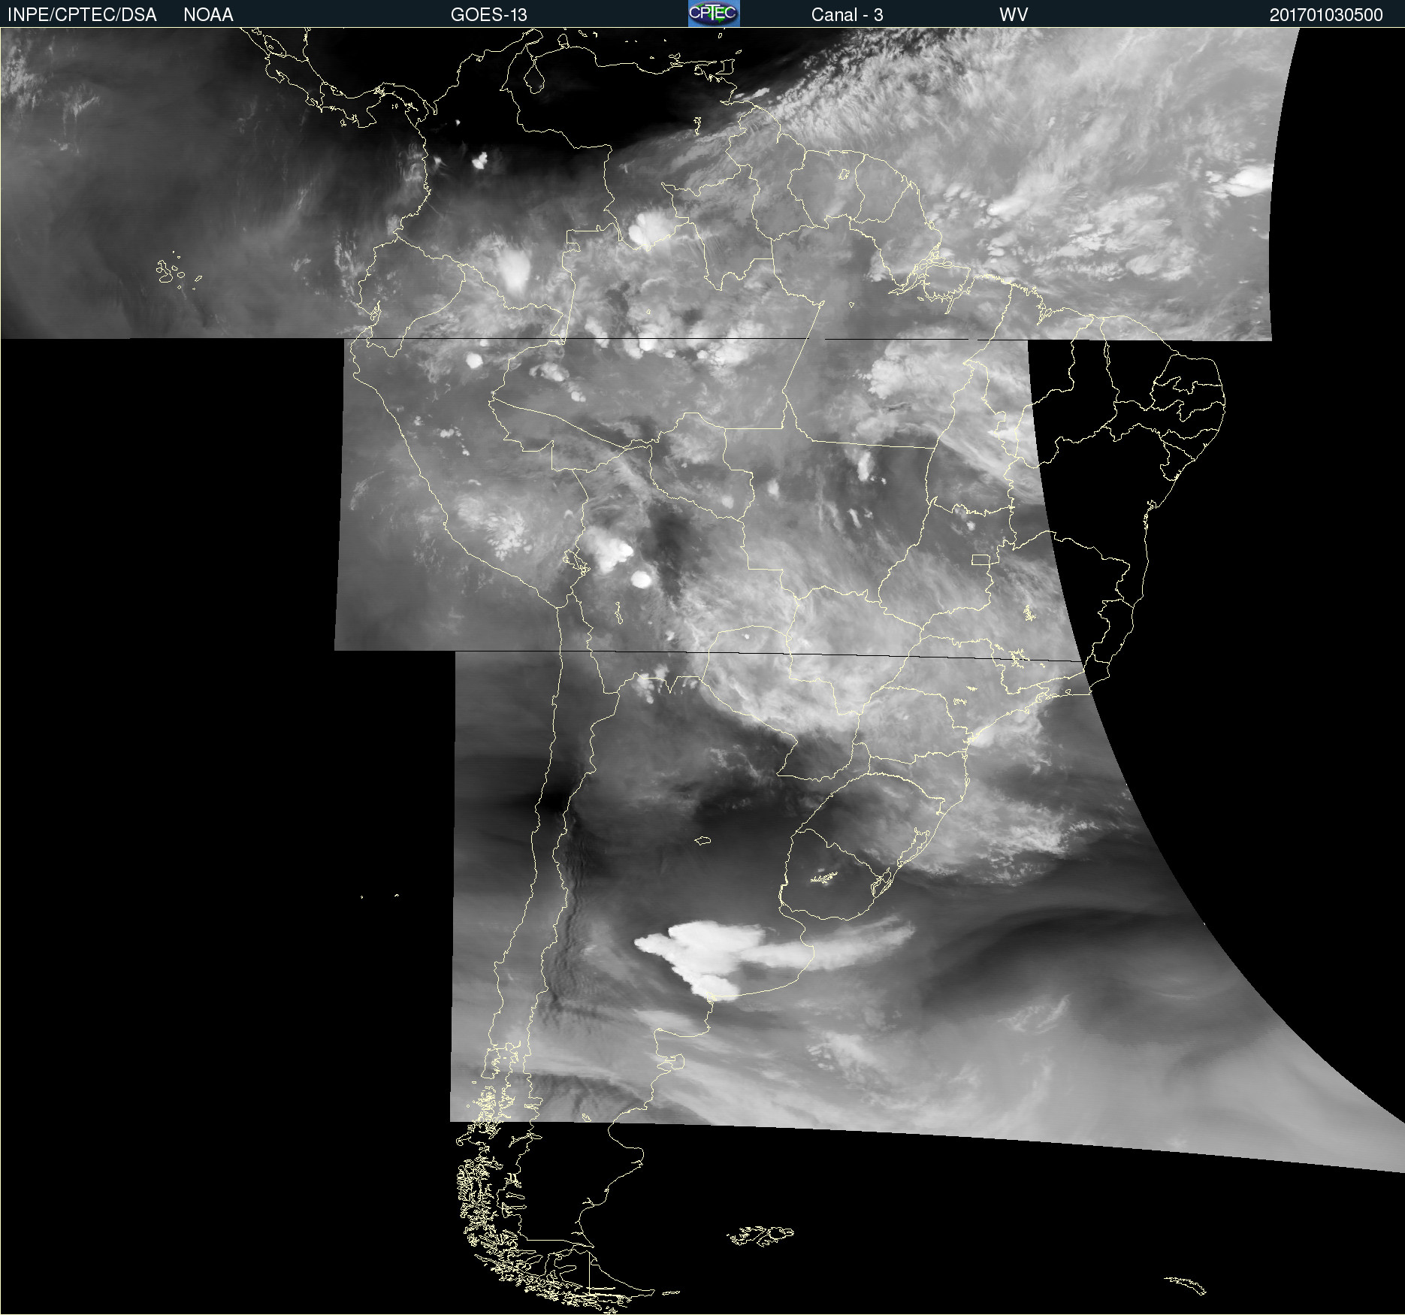This screenshot has height=1315, width=1405.
Task: Click the CPTEC logo in header
Action: (714, 14)
